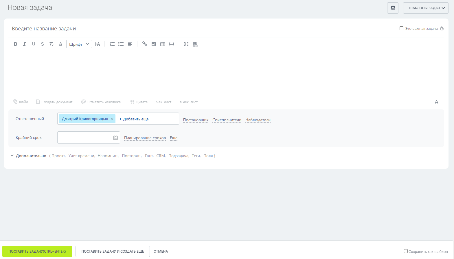Viewport: 454px width, 259px height.
Task: Click Добавить еще to add responsible
Action: coord(134,119)
